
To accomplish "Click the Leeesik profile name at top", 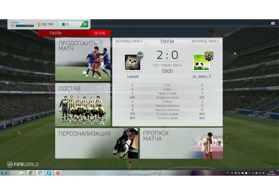I will coord(15,22).
